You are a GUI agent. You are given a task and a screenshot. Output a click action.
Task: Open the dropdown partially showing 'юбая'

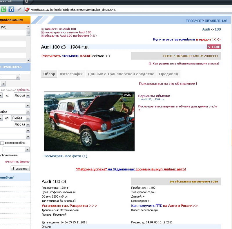click(15, 112)
